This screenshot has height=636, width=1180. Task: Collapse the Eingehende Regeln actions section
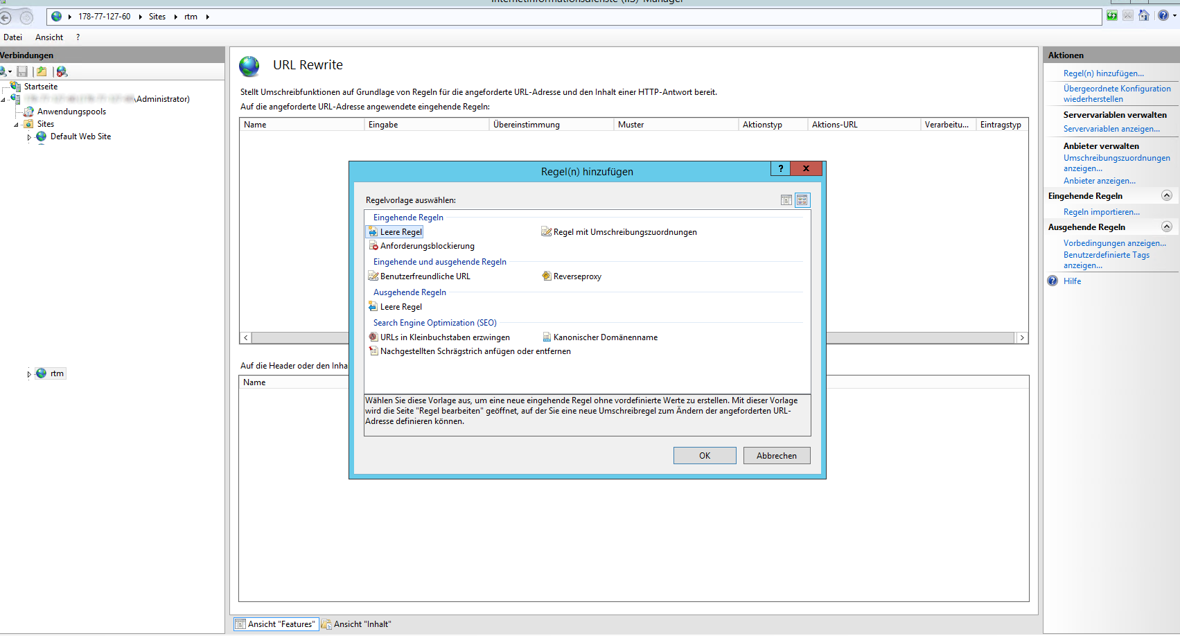click(1166, 196)
